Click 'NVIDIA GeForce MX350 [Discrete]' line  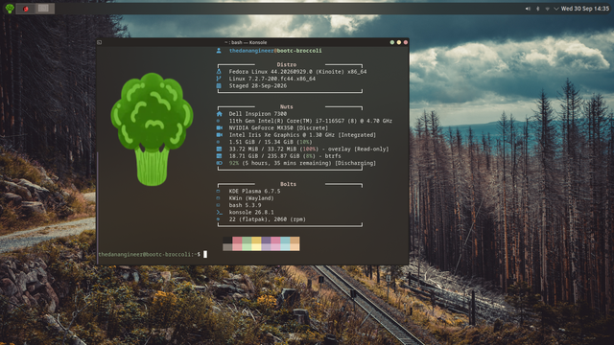tap(278, 127)
